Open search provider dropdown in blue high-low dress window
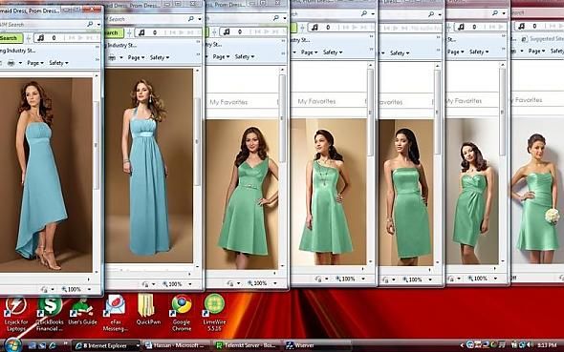This screenshot has width=564, height=352. (x=98, y=25)
